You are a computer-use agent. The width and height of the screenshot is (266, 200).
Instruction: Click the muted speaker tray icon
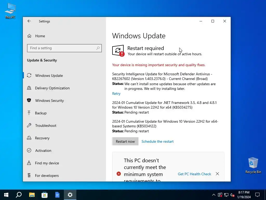tap(232, 195)
